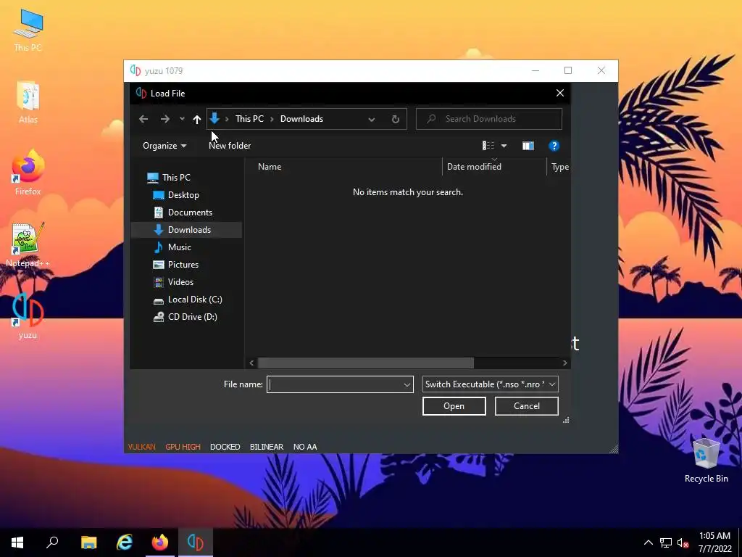742x557 pixels.
Task: Click the horizontal scrollbar thumb in file list
Action: point(365,363)
